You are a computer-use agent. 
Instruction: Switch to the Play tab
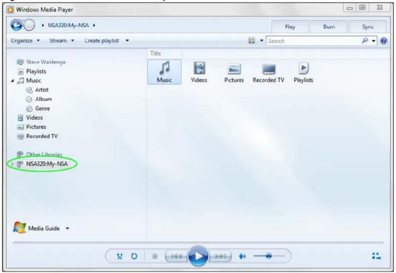(290, 27)
